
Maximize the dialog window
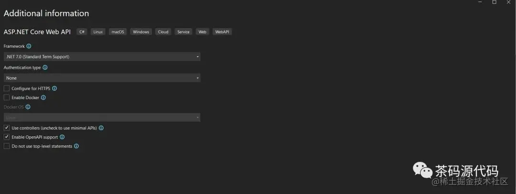tap(494, 2)
